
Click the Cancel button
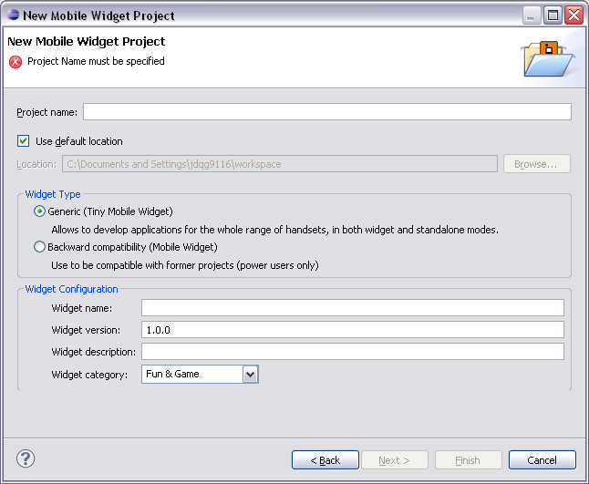point(542,460)
